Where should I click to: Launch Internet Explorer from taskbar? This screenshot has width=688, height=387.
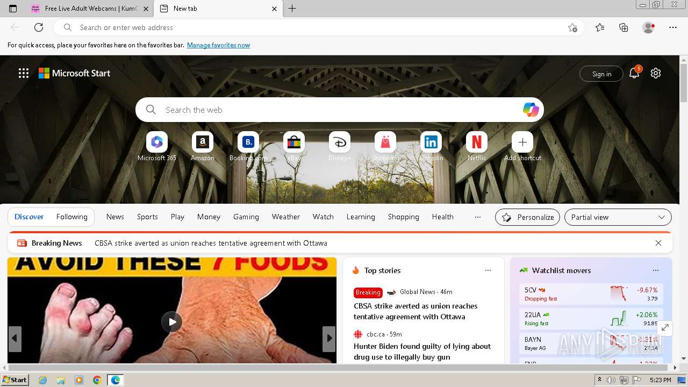pyautogui.click(x=43, y=380)
